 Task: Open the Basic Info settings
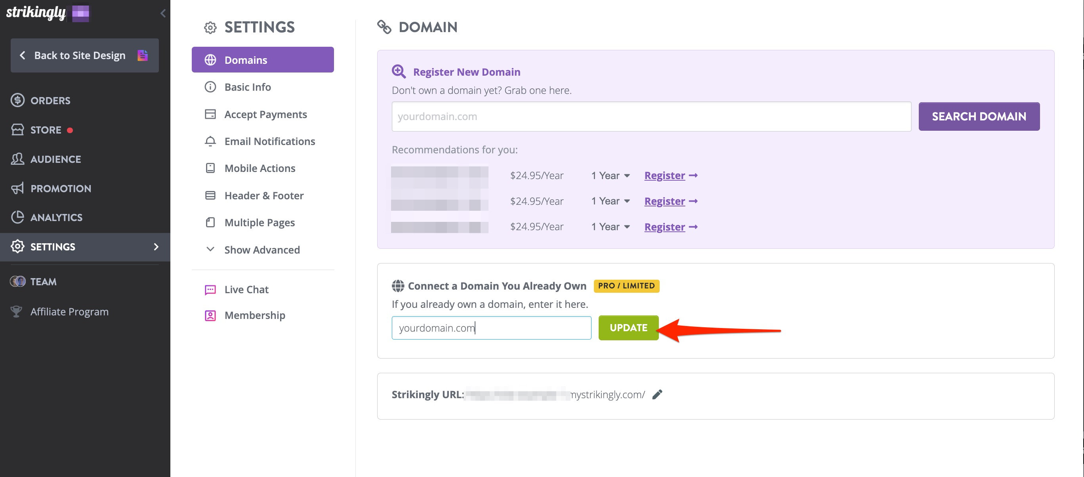(x=248, y=87)
